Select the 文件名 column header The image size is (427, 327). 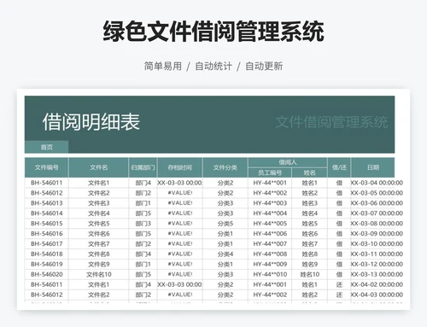coord(98,167)
